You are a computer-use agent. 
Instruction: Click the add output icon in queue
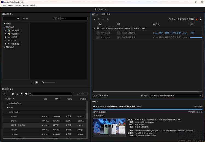tap(99, 19)
